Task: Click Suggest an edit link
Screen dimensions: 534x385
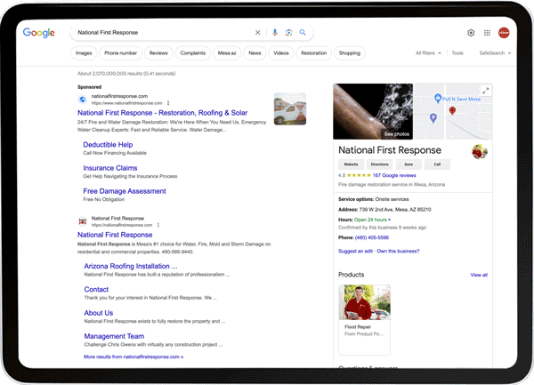Action: (355, 251)
